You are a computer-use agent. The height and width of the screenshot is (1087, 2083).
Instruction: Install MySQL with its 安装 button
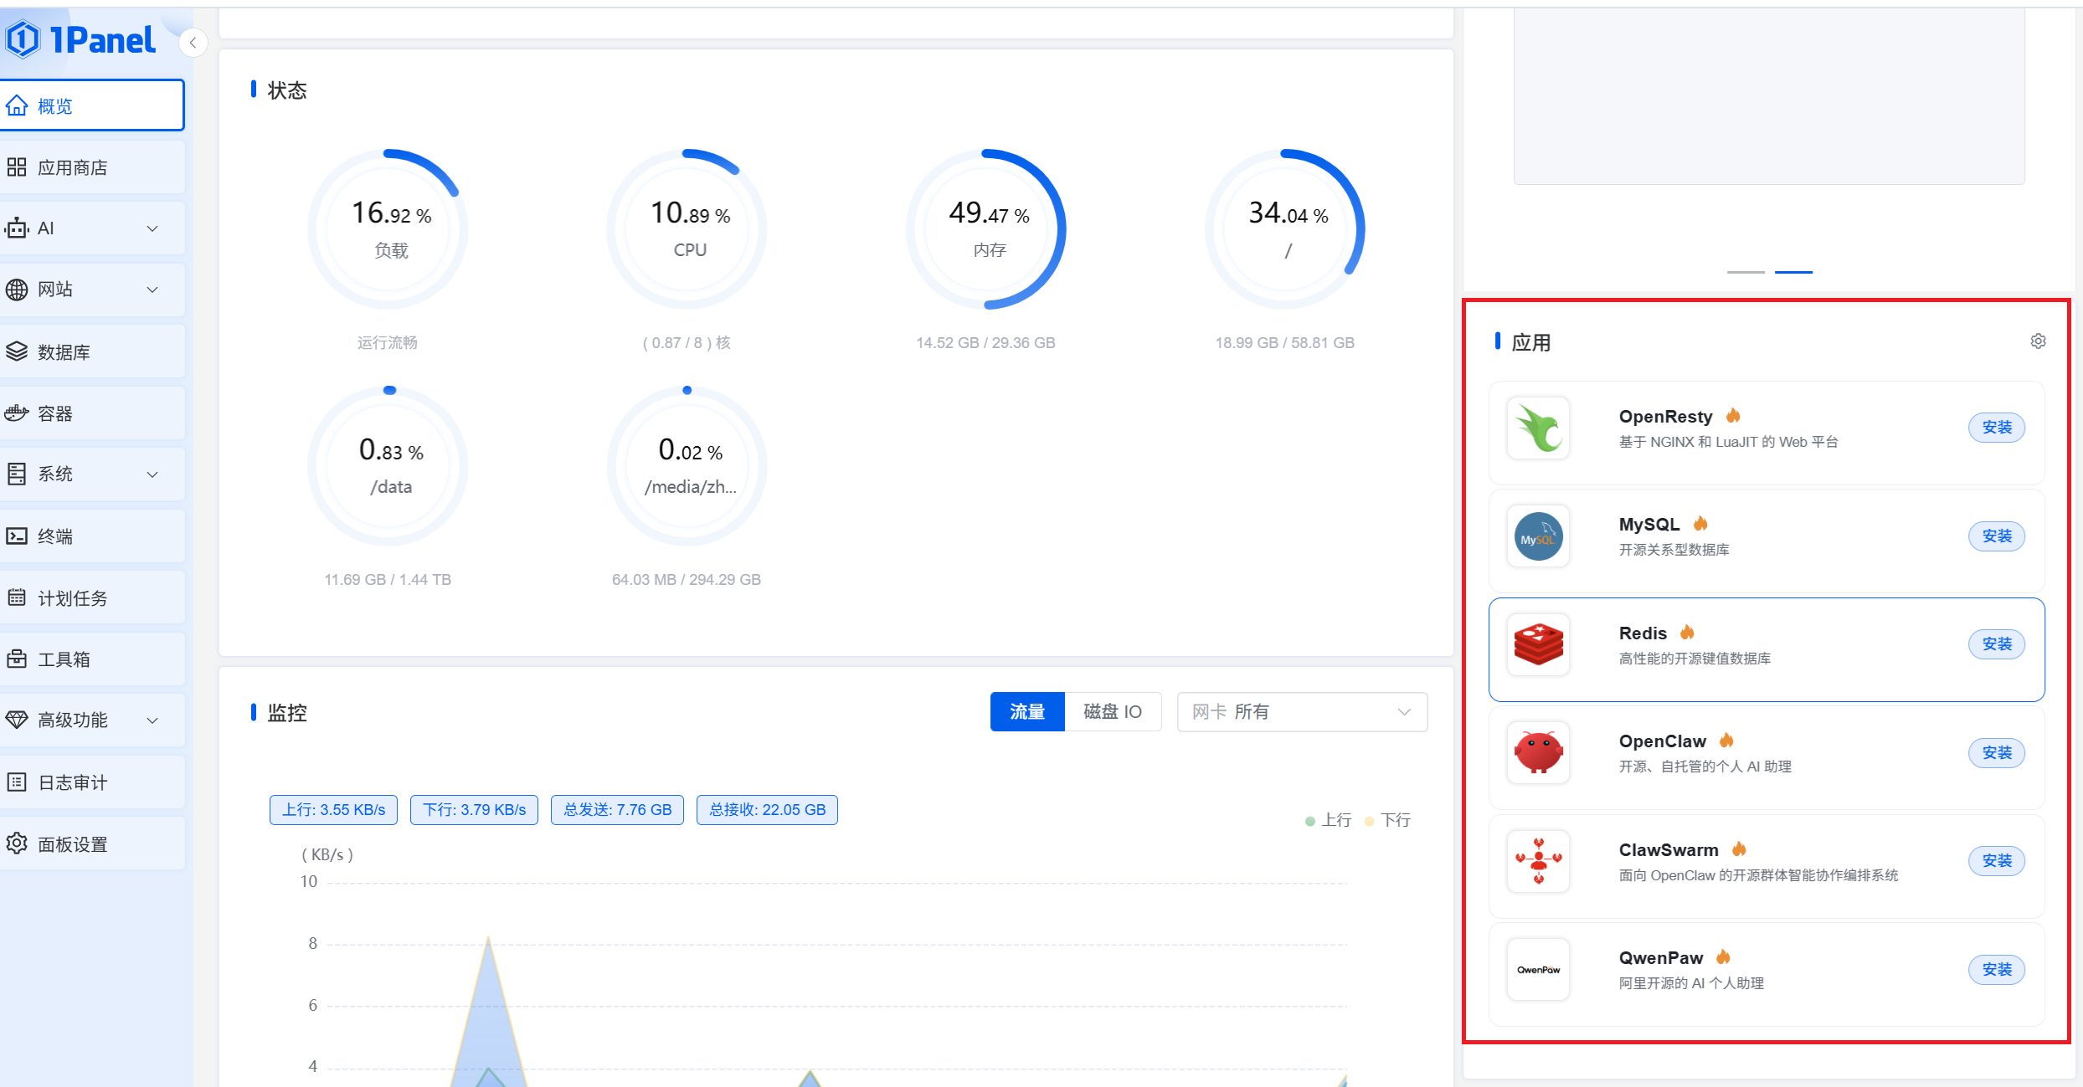tap(1996, 536)
